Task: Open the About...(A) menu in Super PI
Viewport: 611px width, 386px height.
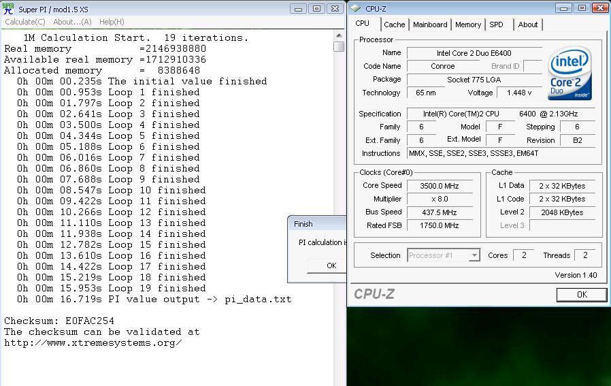Action: click(x=72, y=22)
